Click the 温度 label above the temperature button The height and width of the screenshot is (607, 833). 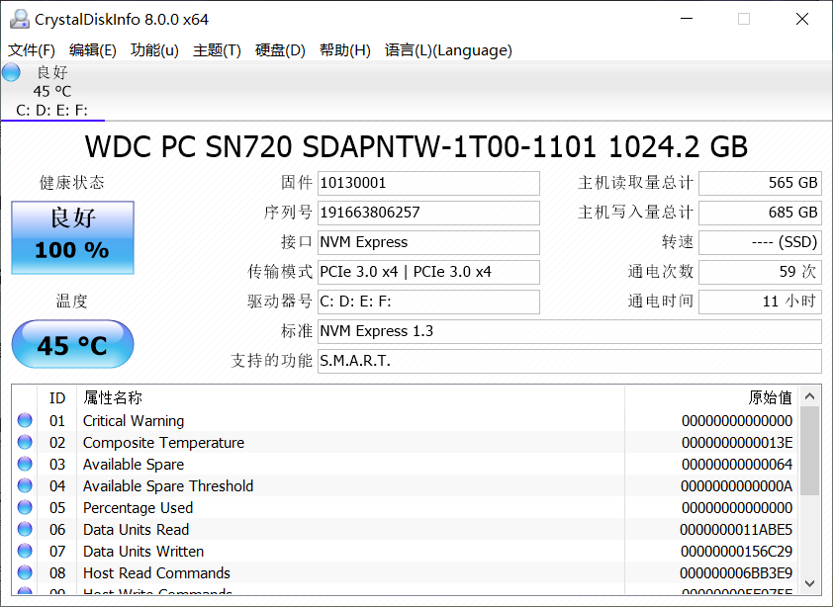coord(71,302)
